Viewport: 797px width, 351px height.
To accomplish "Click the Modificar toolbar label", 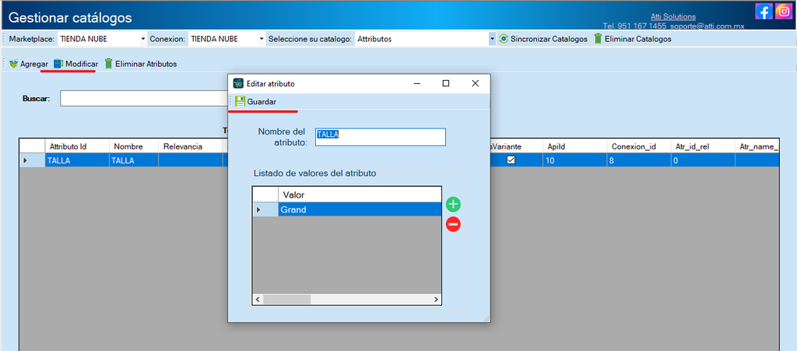I will click(x=82, y=64).
